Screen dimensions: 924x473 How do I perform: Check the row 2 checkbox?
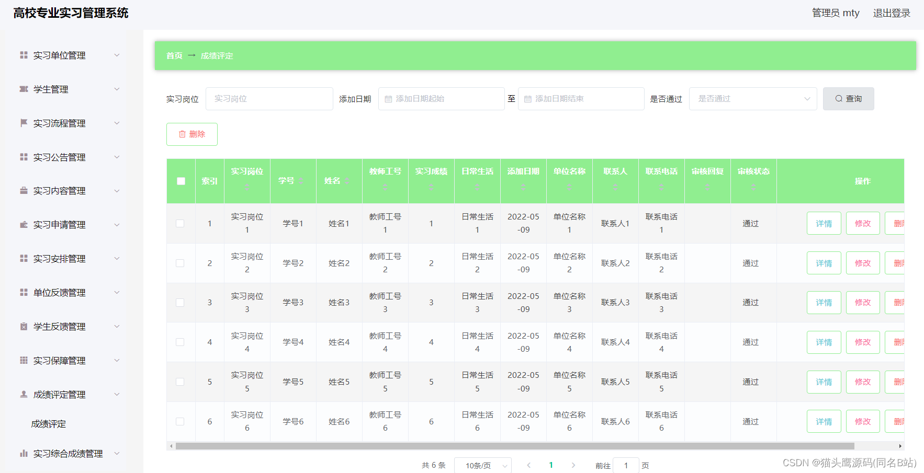[x=180, y=263]
